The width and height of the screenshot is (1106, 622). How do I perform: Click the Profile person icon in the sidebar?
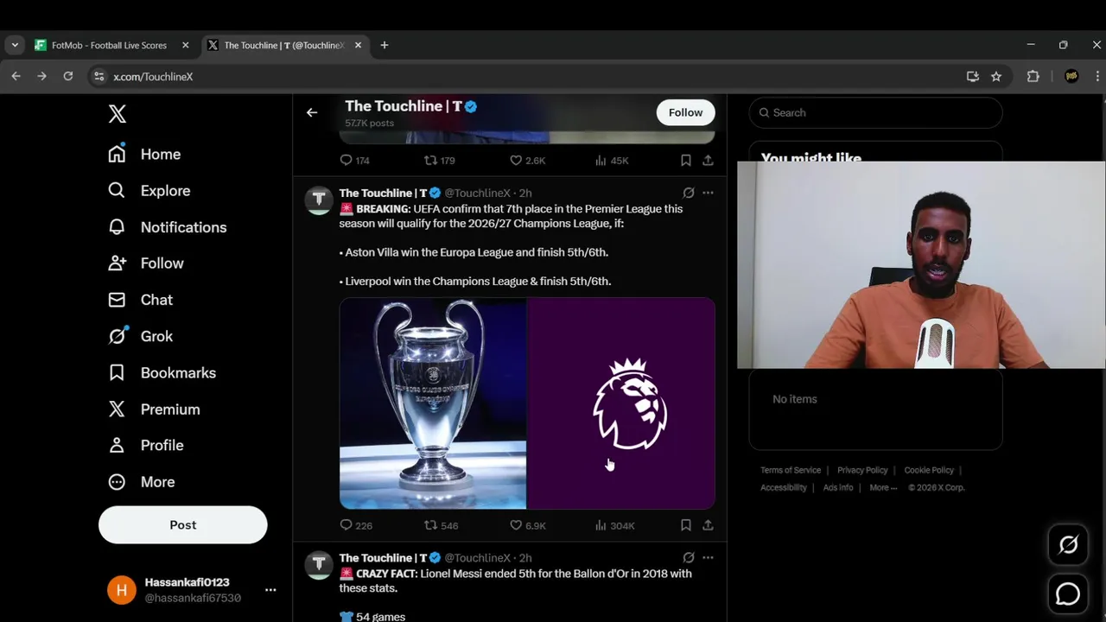pos(117,445)
